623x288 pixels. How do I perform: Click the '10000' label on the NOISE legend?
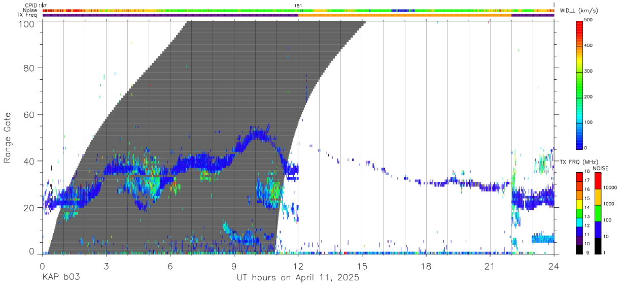coord(610,187)
